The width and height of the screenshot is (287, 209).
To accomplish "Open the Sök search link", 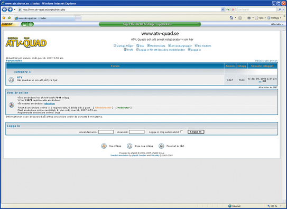I will click(140, 46).
